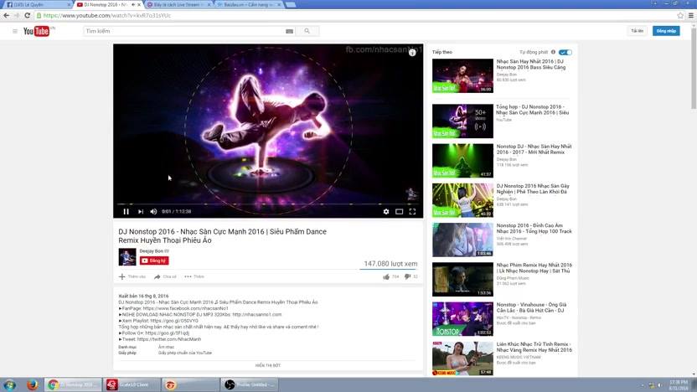
Task: Expand the Thêm more actions menu
Action: click(194, 276)
